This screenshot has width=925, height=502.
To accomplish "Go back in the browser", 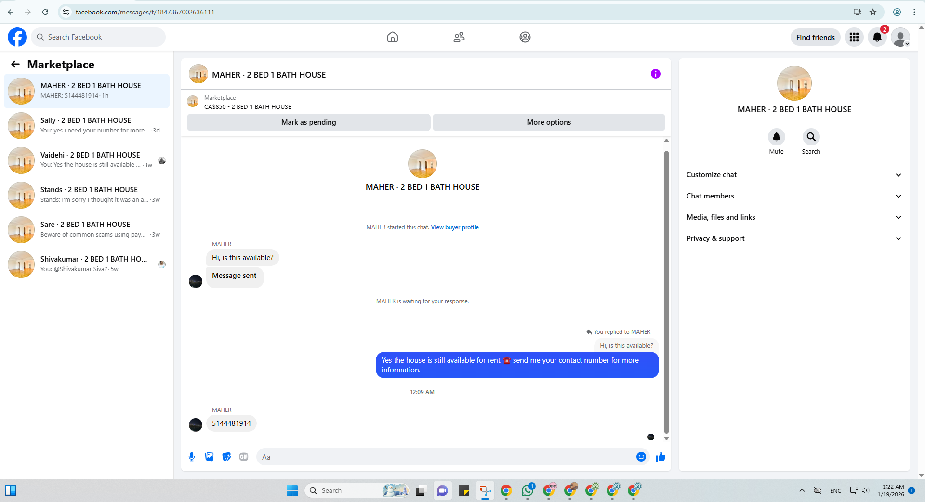I will click(x=11, y=12).
